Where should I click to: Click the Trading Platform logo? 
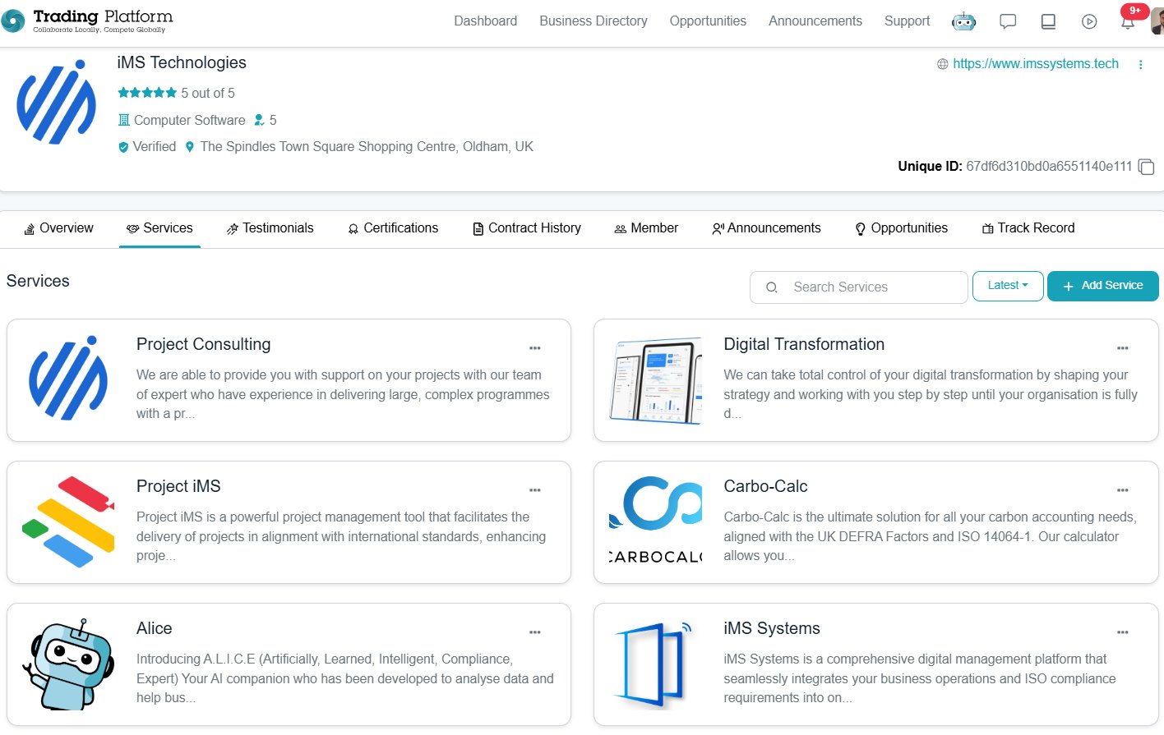(87, 21)
